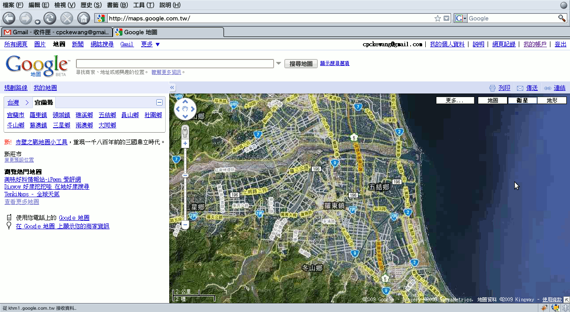
Task: Focus the browser Google search box
Action: coord(513,18)
